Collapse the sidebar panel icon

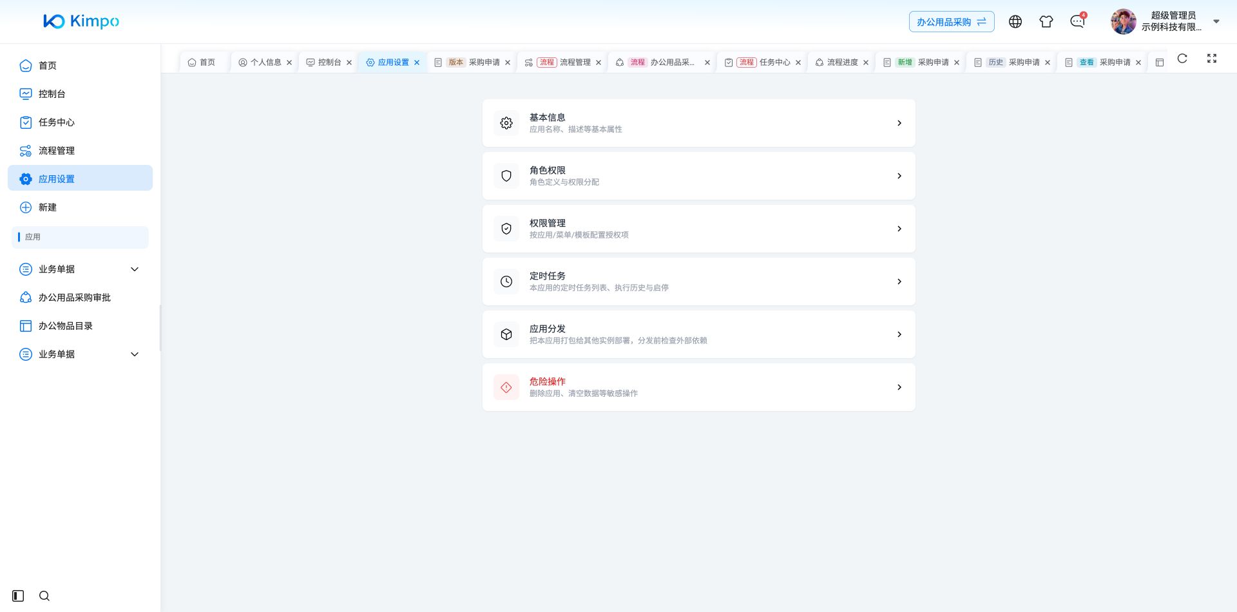(x=18, y=596)
